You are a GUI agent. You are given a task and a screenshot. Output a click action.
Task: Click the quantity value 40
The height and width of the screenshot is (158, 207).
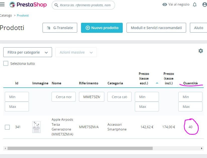pos(190,127)
